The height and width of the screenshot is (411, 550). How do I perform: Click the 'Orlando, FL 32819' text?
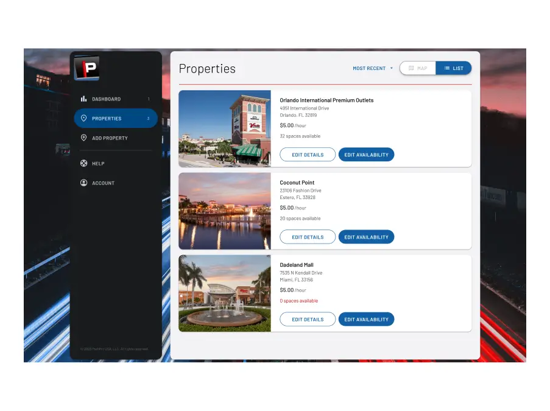pyautogui.click(x=298, y=115)
